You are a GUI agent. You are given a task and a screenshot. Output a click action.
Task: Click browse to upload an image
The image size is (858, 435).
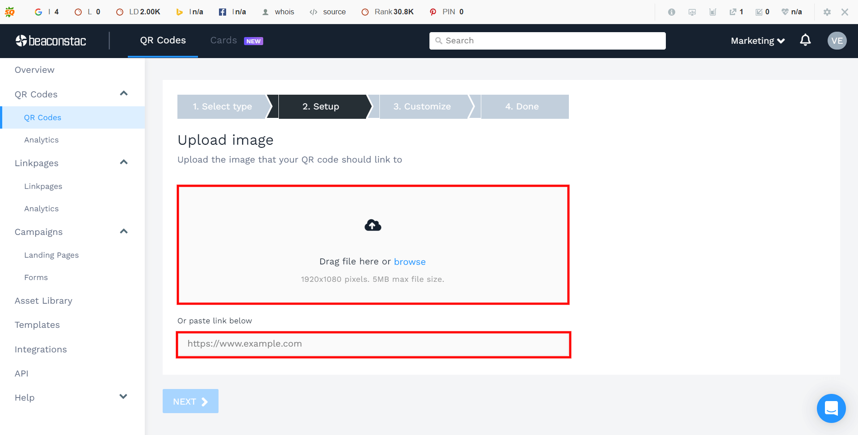[410, 261]
